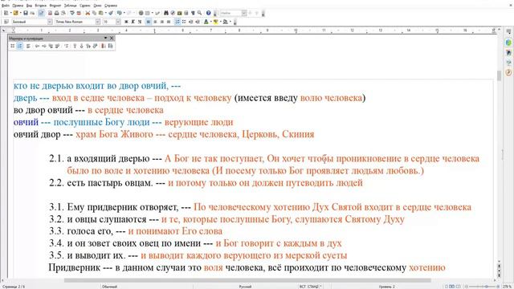514x289 pixels.
Task: Click language Русский in status bar
Action: point(245,287)
